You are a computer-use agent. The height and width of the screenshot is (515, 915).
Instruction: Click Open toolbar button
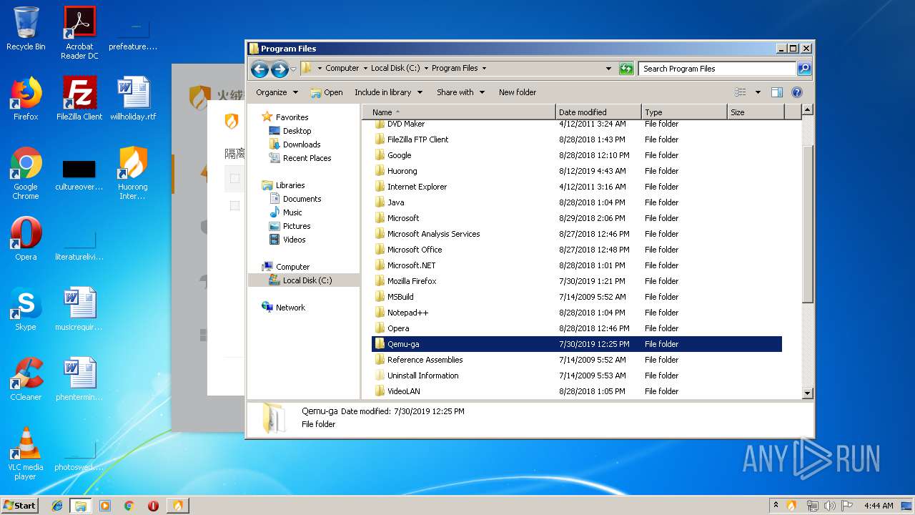pos(327,92)
